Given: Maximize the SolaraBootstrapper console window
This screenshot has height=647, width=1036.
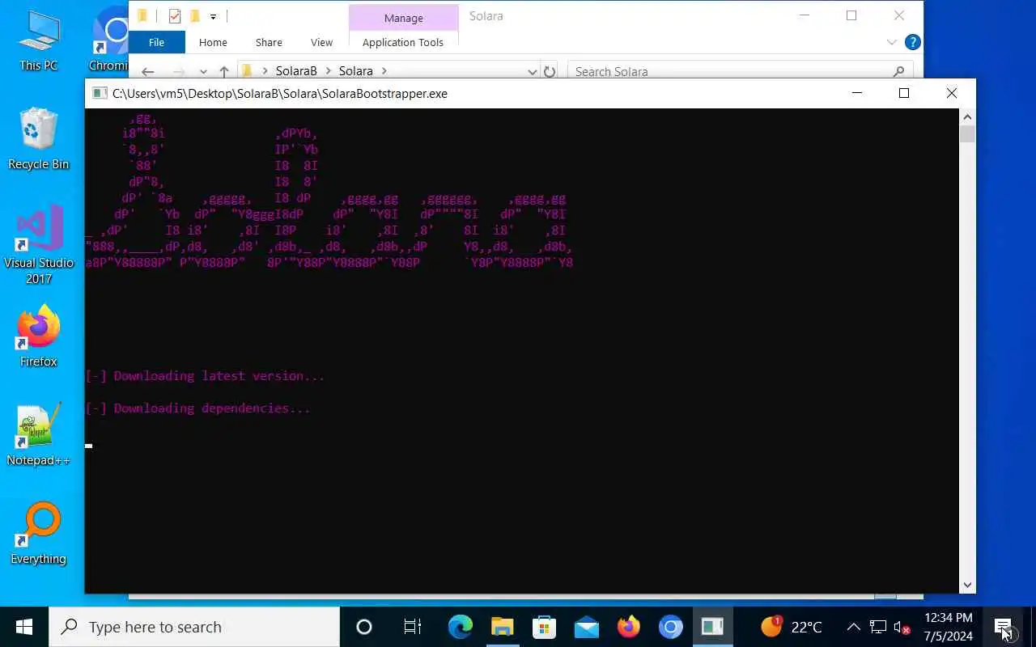Looking at the screenshot, I should 904,93.
